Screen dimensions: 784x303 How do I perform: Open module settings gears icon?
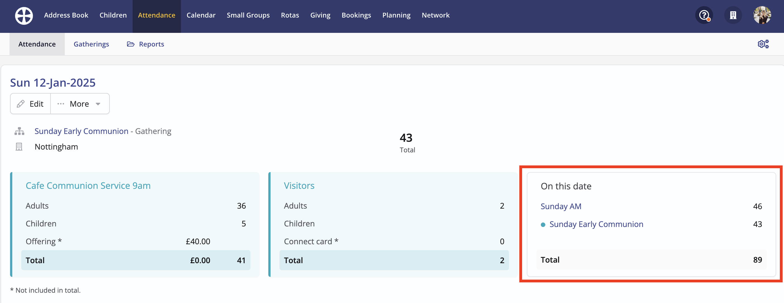click(x=763, y=44)
